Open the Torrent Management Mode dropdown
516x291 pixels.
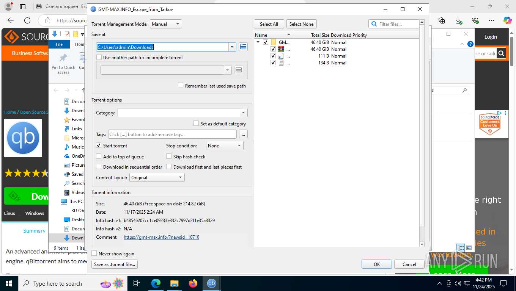[166, 24]
